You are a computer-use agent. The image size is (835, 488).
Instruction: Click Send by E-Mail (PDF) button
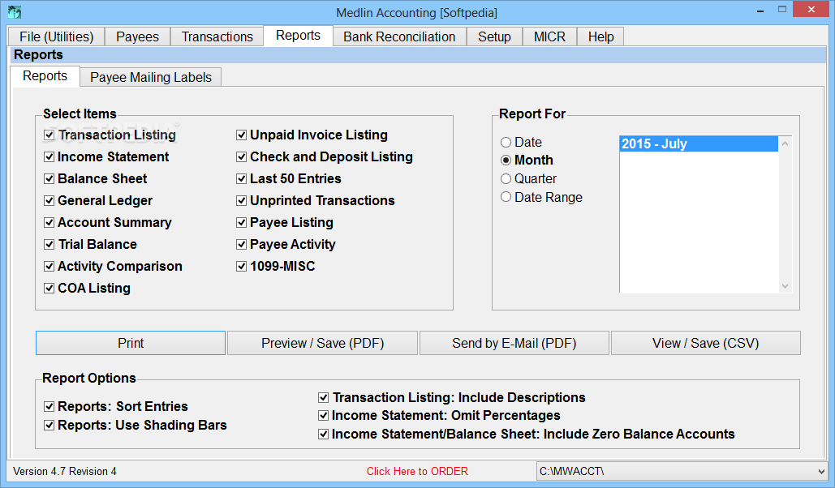[514, 343]
